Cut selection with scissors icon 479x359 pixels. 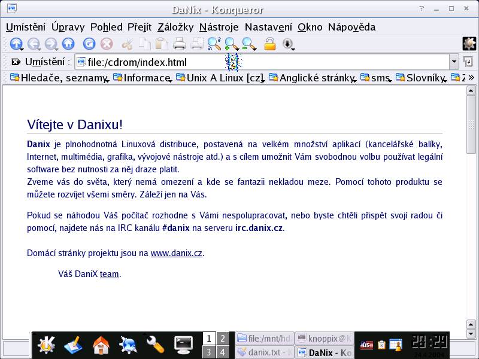[x=128, y=44]
